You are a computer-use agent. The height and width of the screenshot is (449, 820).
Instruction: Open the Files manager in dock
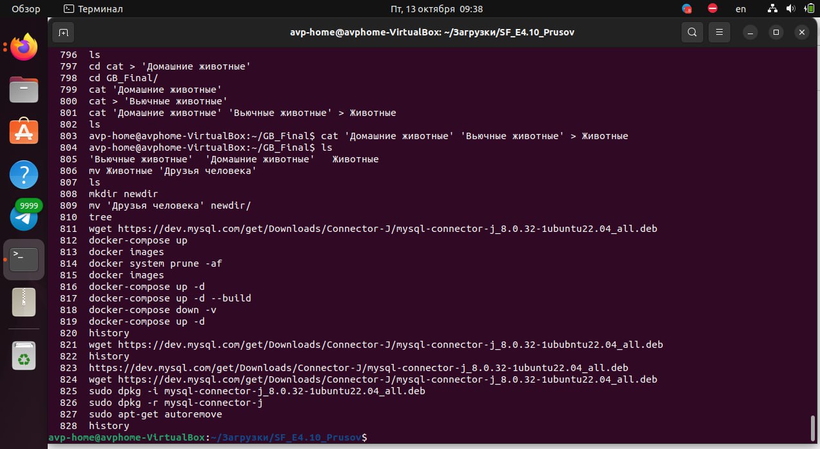(24, 90)
